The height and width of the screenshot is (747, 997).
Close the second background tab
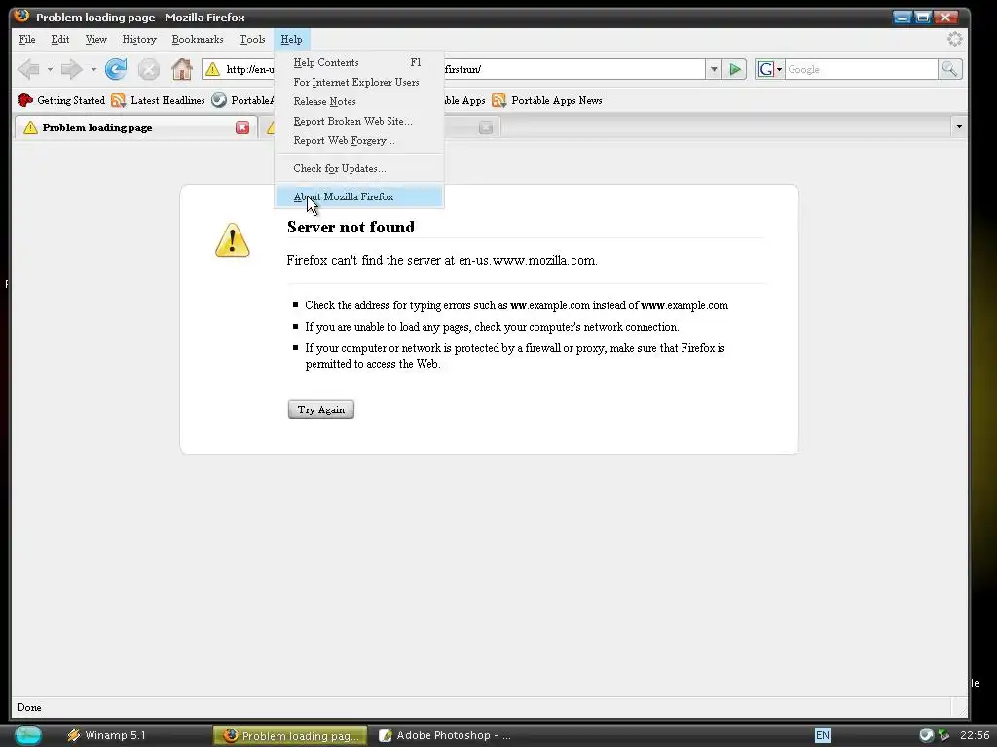click(486, 127)
